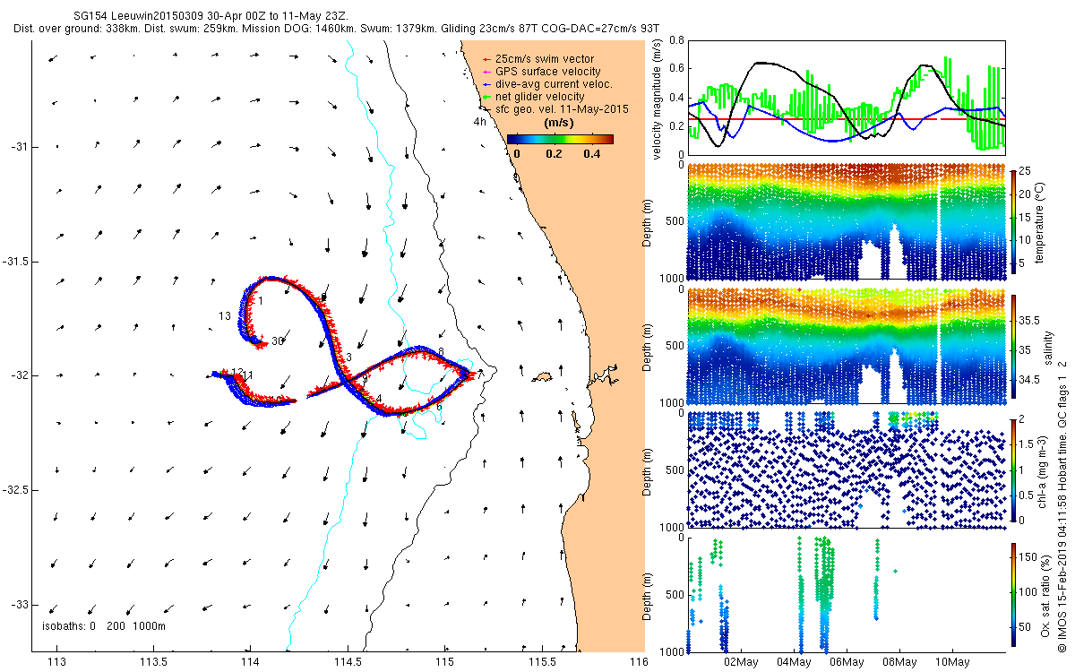
Task: Click the 02May tick label on time axis
Action: tap(741, 663)
